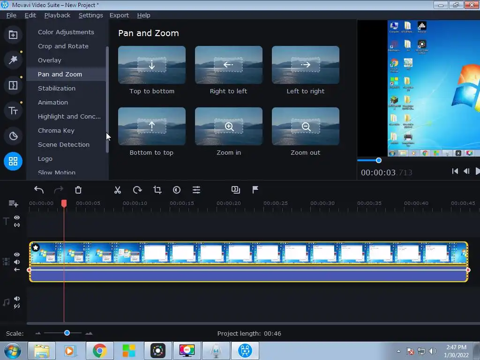Select Pan and Zoom entry
The height and width of the screenshot is (360, 480).
pos(66,75)
